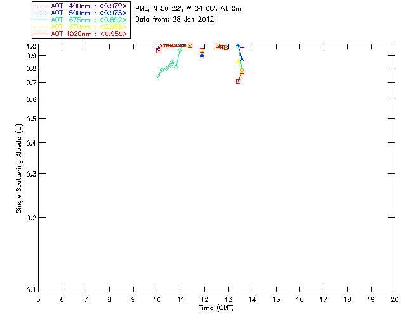Click the lowest green diamond data point
406x324 pixels.
pos(158,76)
